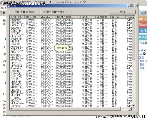This screenshot has height=120, width=147.
Task: Select the AUTMGR... file row
Action: click(x=71, y=23)
